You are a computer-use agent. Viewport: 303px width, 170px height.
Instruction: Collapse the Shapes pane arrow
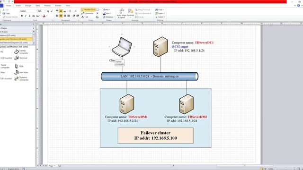33,24
